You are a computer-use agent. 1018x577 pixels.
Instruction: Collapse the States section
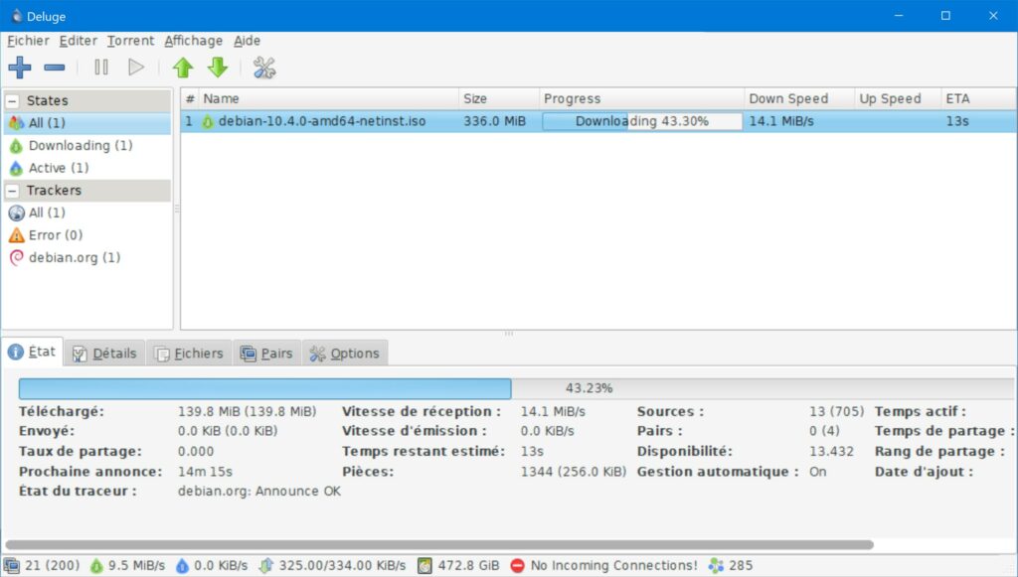pos(12,101)
